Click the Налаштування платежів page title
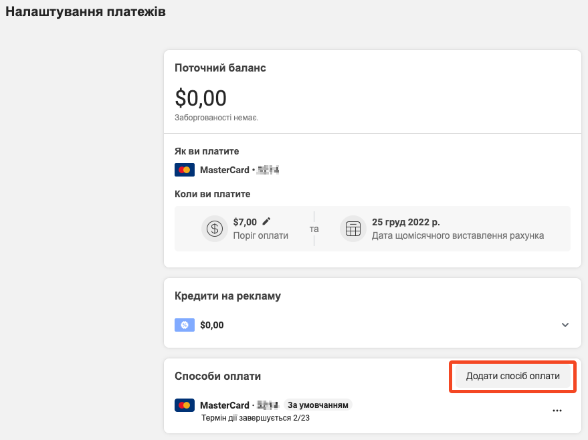 coord(86,12)
